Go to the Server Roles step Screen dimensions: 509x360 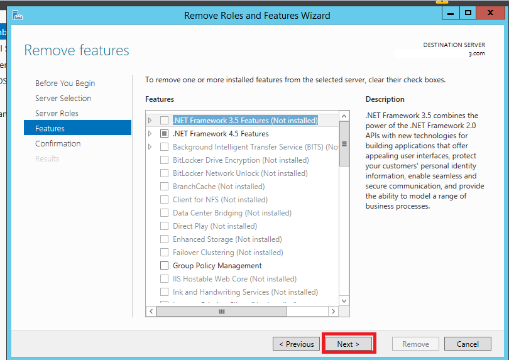click(57, 113)
